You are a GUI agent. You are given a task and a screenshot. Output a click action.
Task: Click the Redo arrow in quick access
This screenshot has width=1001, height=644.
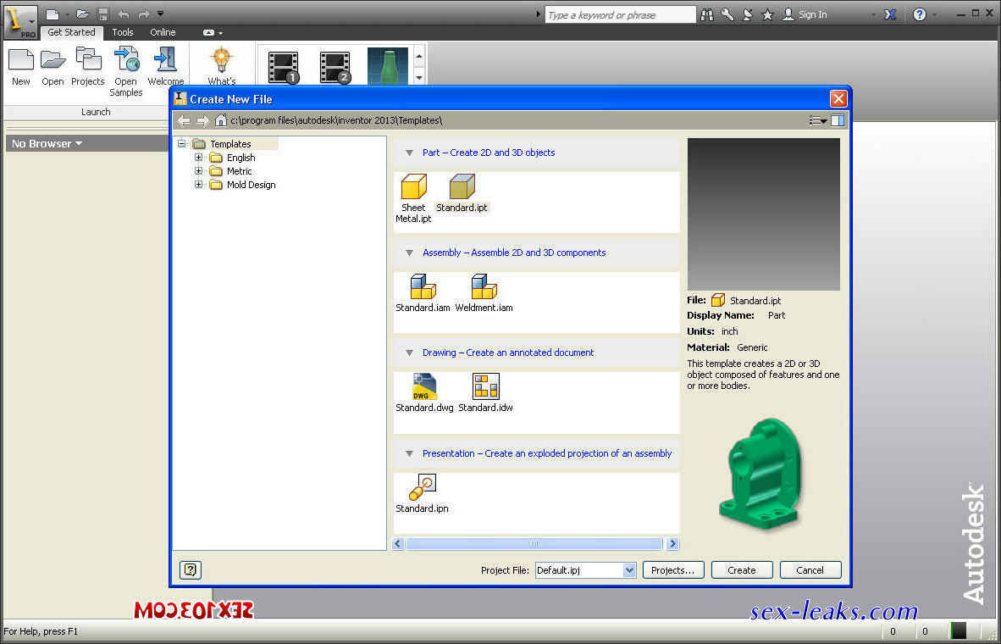[x=144, y=14]
